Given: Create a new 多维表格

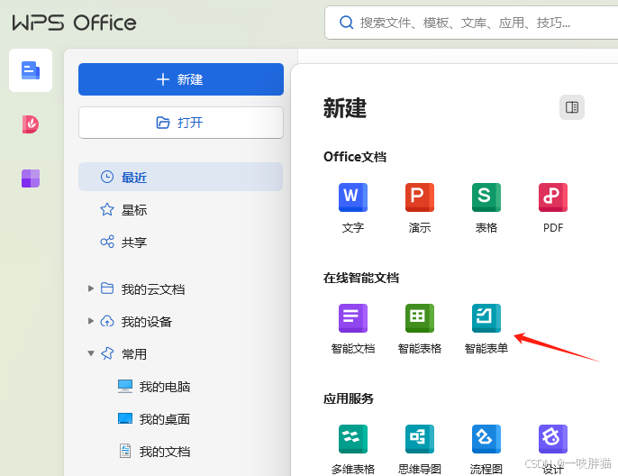Looking at the screenshot, I should (x=353, y=450).
